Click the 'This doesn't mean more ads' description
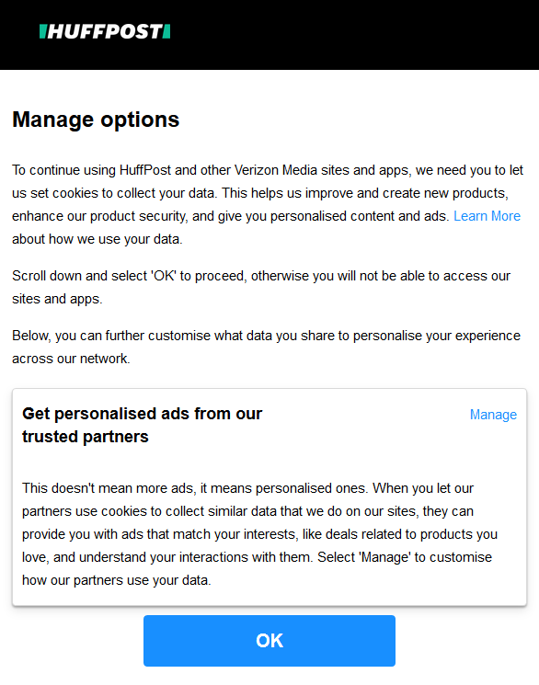Screen dimensions: 539x685 [x=259, y=534]
